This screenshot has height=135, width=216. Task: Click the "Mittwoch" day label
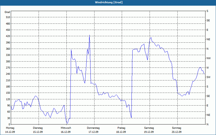pos(66,128)
